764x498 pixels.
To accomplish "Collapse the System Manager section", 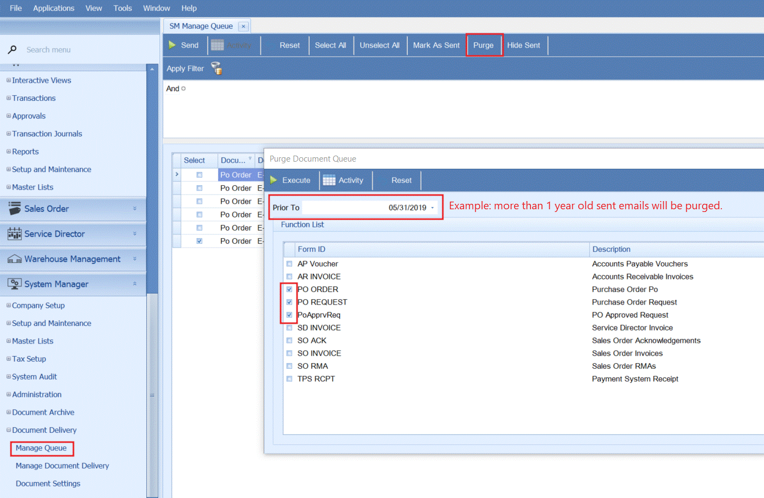I will 135,284.
